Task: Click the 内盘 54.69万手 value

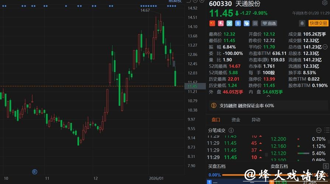Action: click(x=272, y=92)
